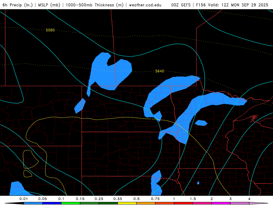This screenshot has height=205, width=273.
Task: Click the '0.15' legend value
Action: point(80,199)
